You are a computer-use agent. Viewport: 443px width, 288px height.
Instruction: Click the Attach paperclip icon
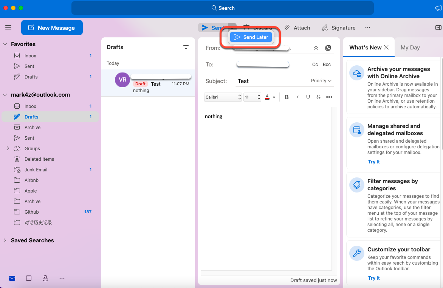(x=288, y=28)
